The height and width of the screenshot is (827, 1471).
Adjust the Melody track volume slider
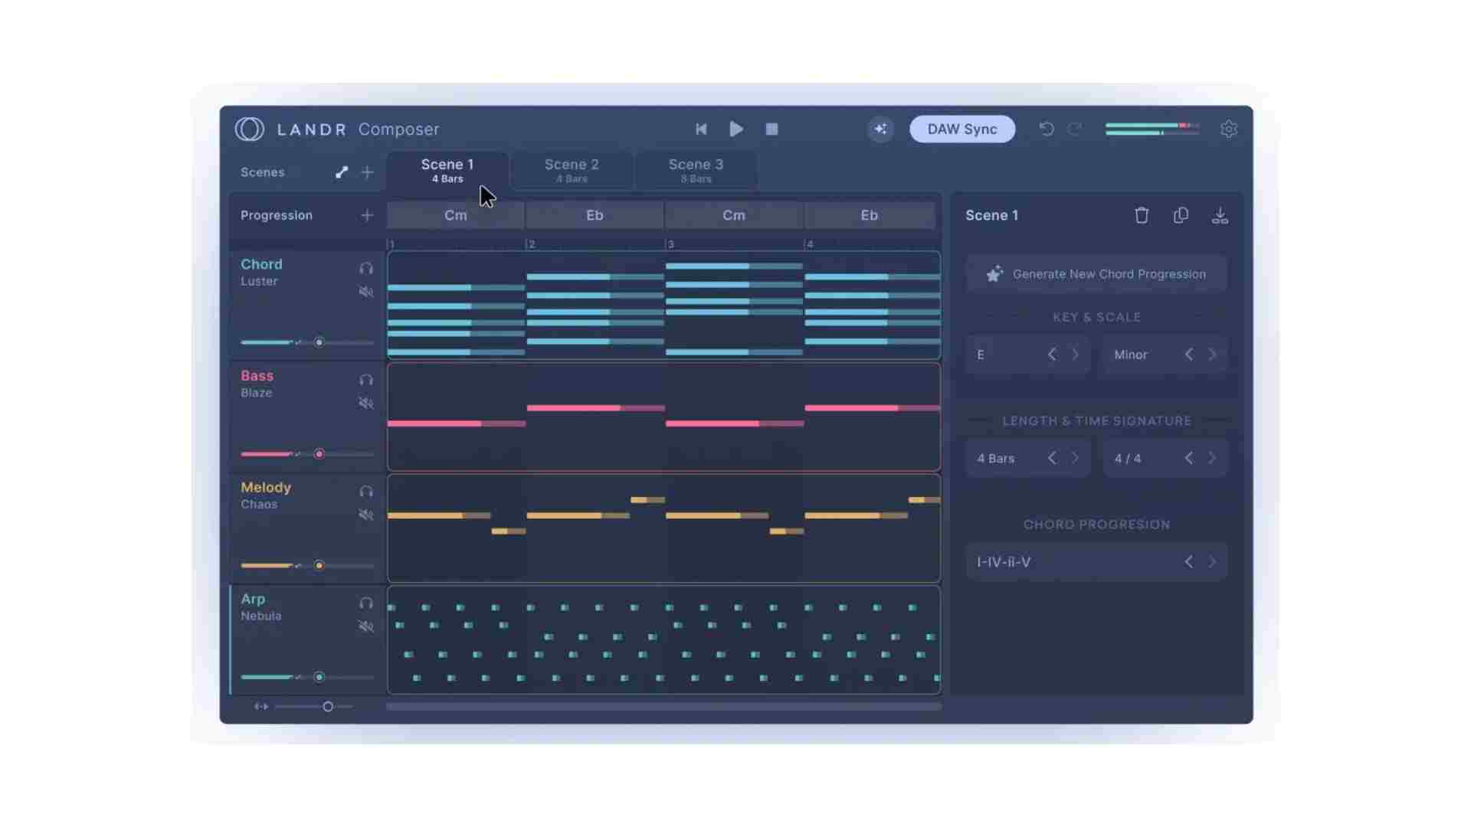click(319, 566)
